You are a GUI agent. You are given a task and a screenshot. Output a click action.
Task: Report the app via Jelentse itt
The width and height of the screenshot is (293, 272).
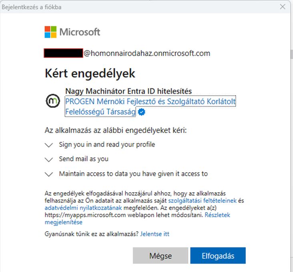(155, 234)
